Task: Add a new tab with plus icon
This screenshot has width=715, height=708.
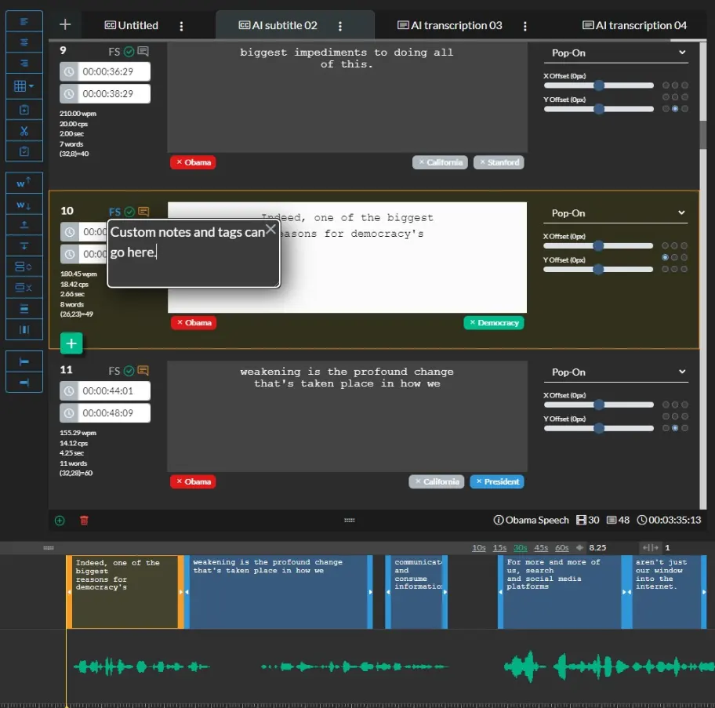Action: tap(65, 25)
